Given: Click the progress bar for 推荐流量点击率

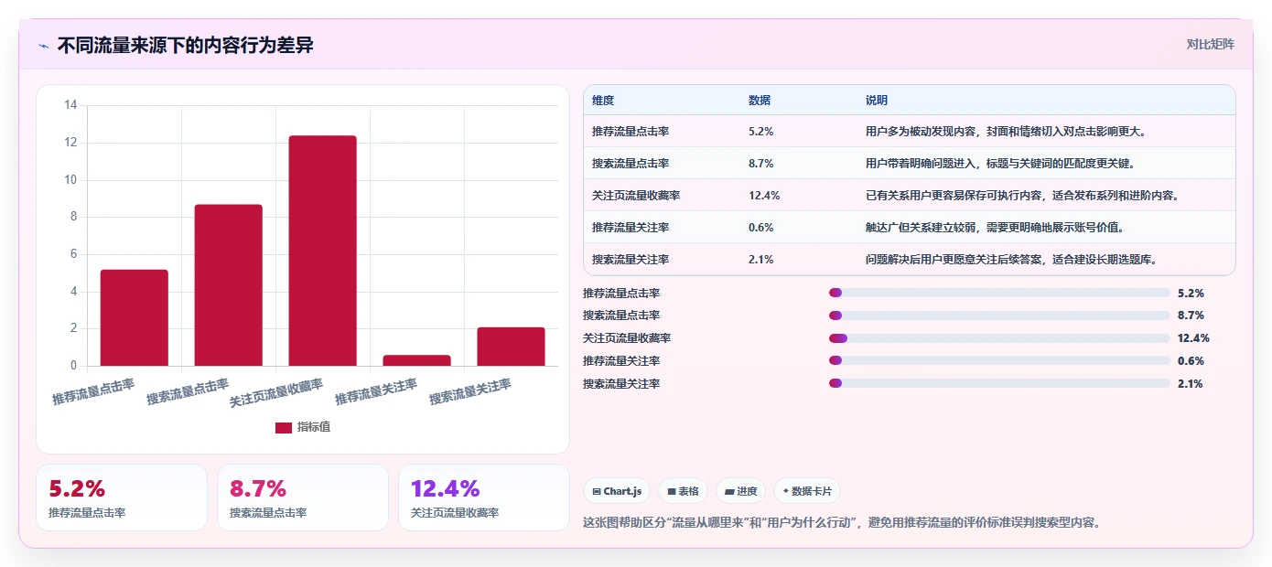Looking at the screenshot, I should [999, 293].
